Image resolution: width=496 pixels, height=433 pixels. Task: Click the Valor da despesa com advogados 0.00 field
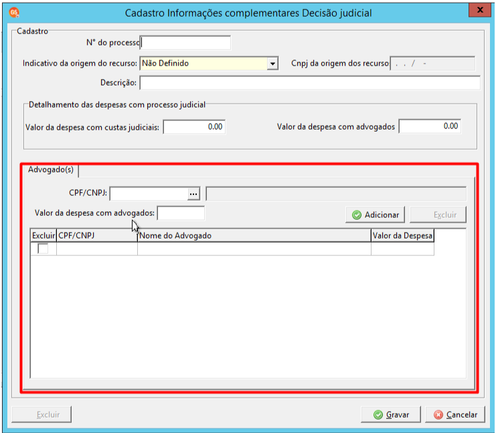(x=430, y=126)
